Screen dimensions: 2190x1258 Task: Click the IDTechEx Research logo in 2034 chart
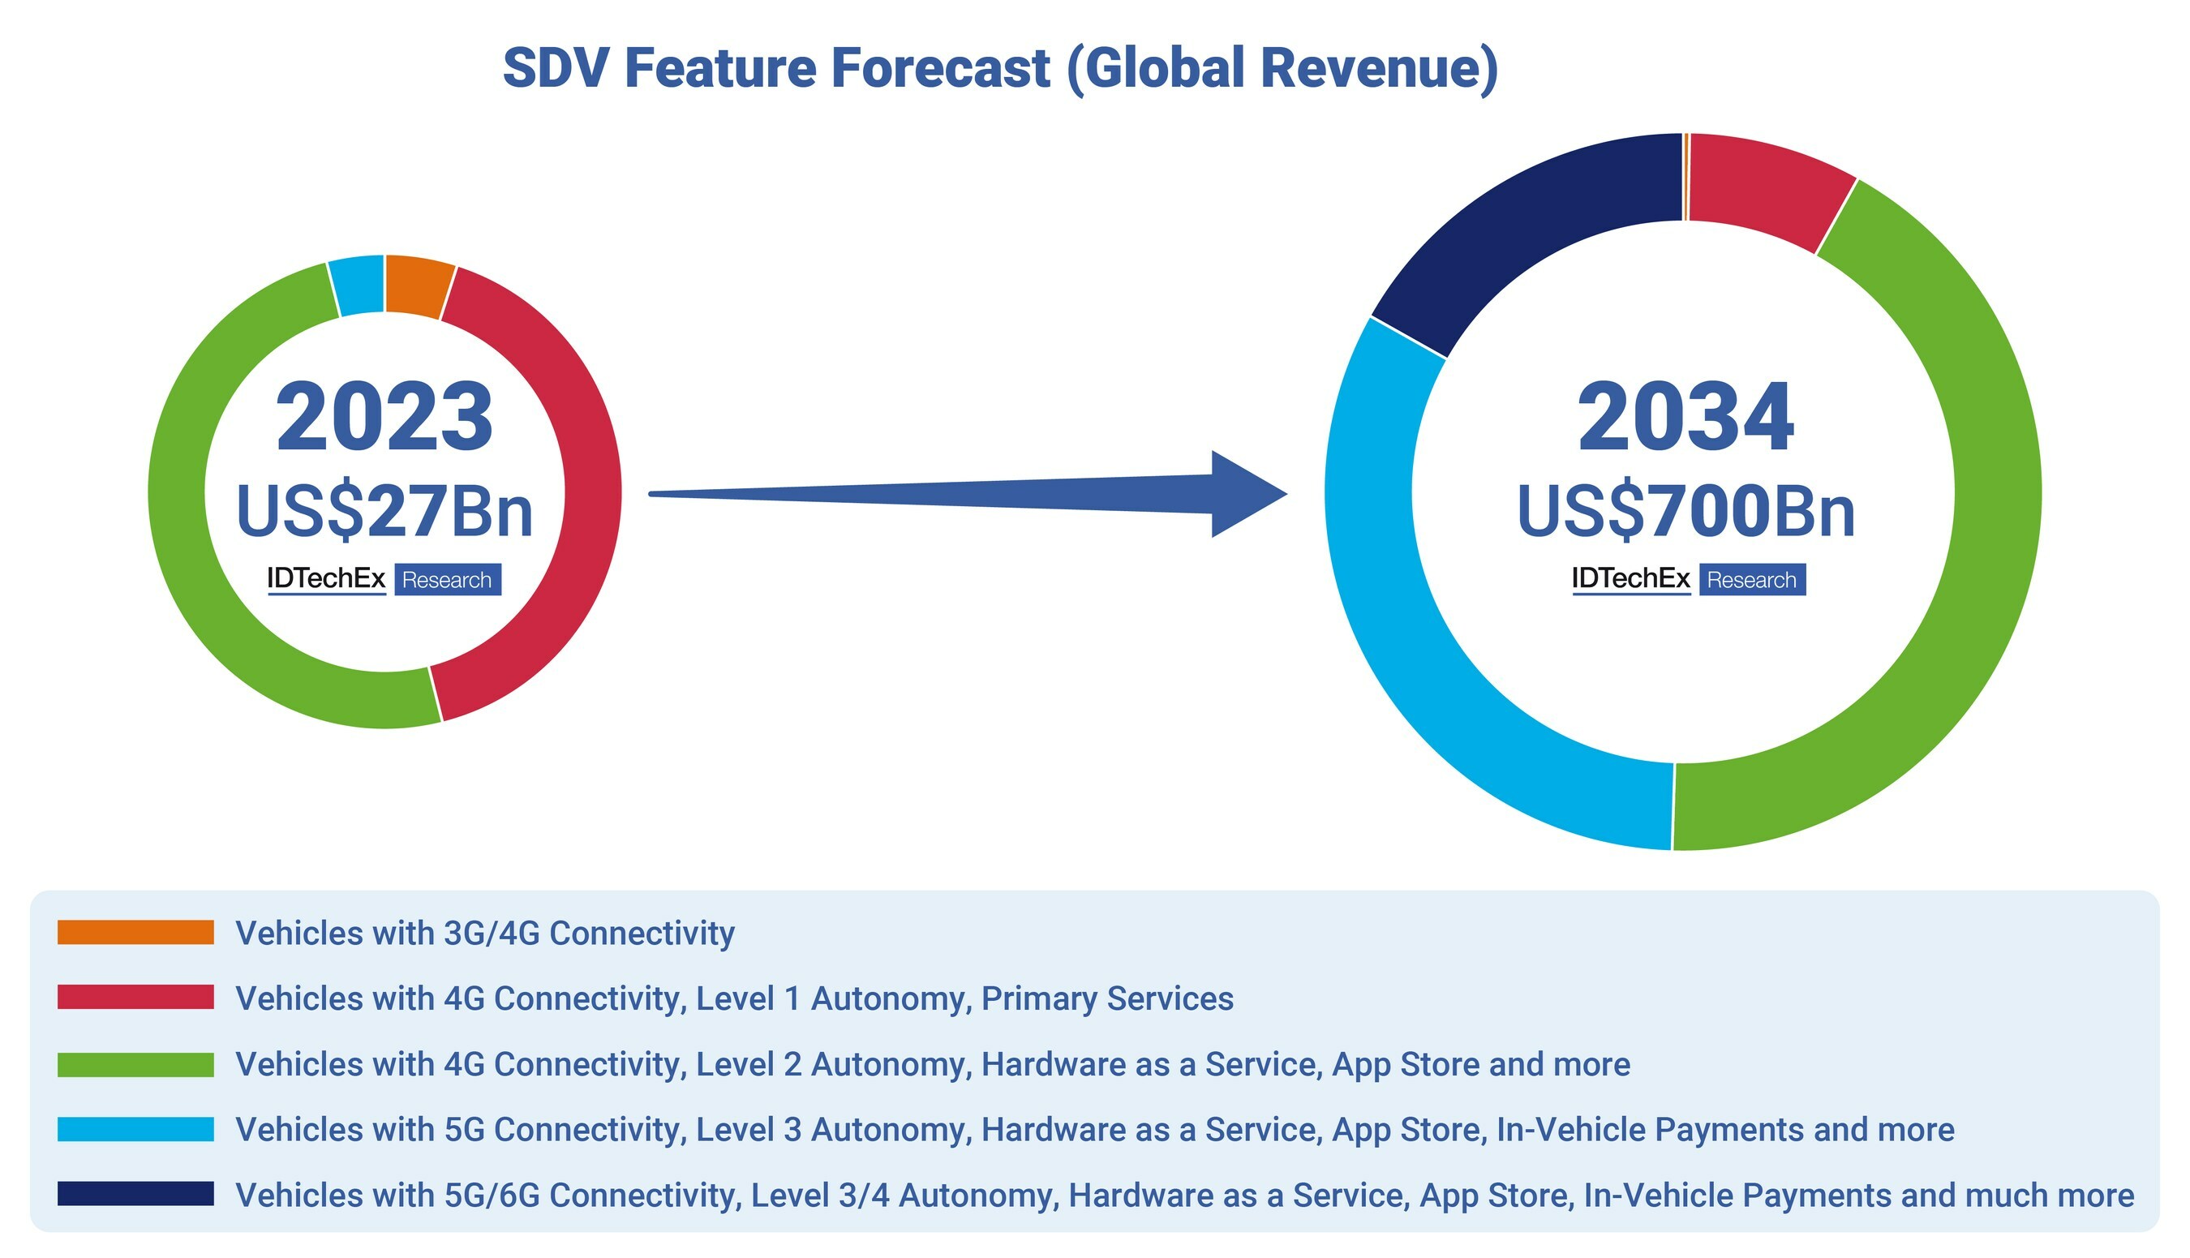[1688, 579]
